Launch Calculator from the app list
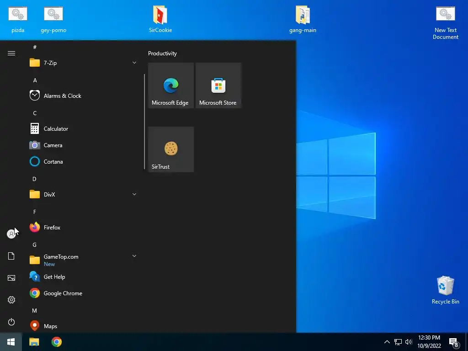The height and width of the screenshot is (351, 468). pos(84,128)
